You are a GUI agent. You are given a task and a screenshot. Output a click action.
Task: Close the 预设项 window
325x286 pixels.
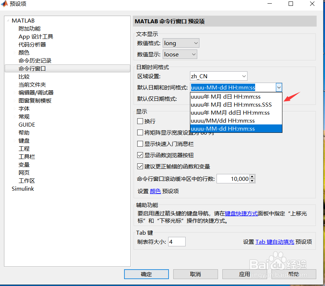pos(312,4)
